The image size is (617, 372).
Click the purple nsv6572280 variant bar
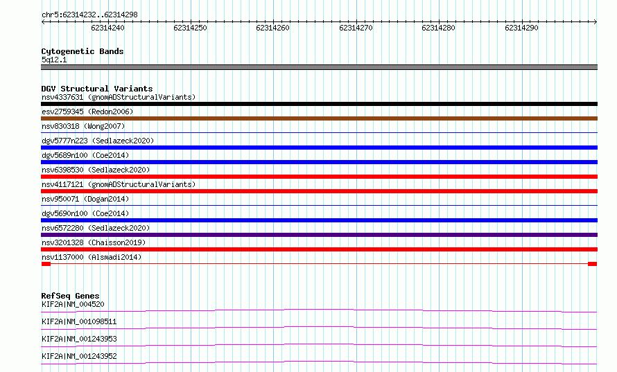coord(319,235)
